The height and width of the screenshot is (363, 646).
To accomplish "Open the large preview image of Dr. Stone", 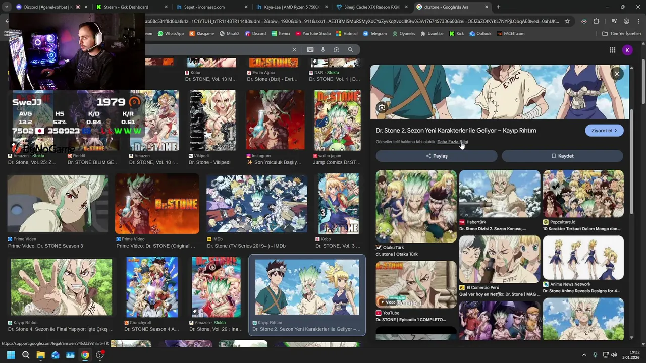I will (500, 92).
